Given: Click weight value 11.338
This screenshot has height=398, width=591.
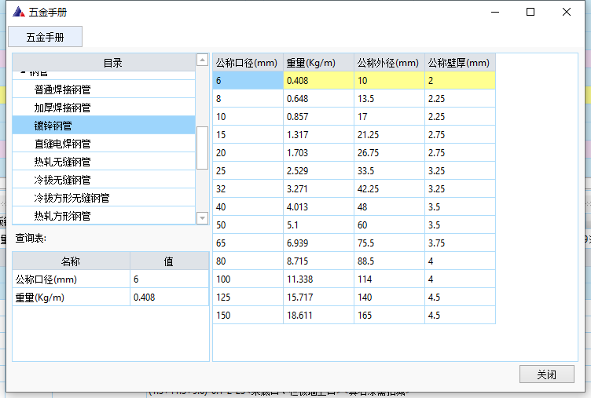Looking at the screenshot, I should 318,279.
